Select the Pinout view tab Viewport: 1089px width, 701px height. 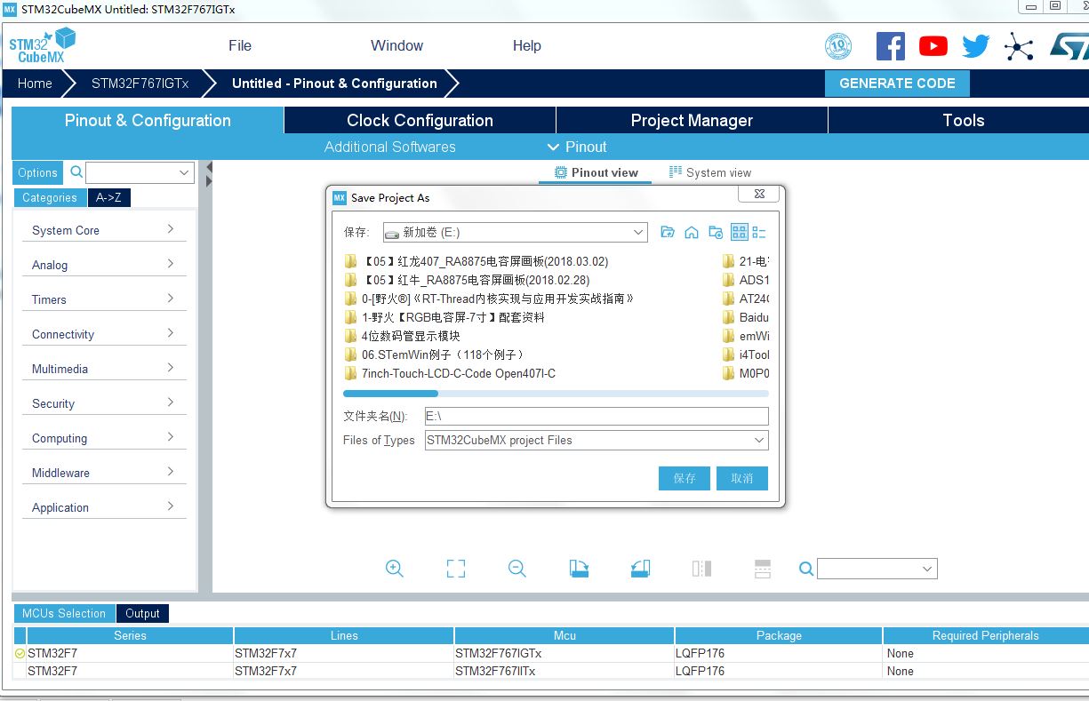596,172
